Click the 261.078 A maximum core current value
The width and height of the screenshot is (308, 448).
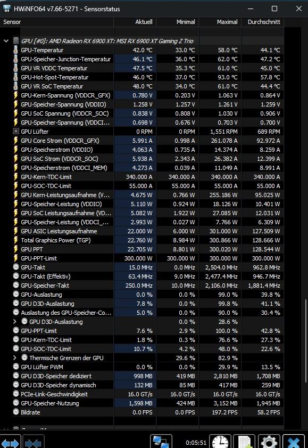pos(224,141)
